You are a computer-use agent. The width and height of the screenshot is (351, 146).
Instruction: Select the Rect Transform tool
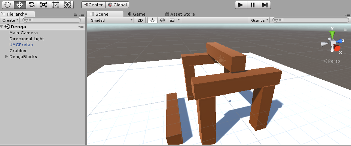point(55,5)
